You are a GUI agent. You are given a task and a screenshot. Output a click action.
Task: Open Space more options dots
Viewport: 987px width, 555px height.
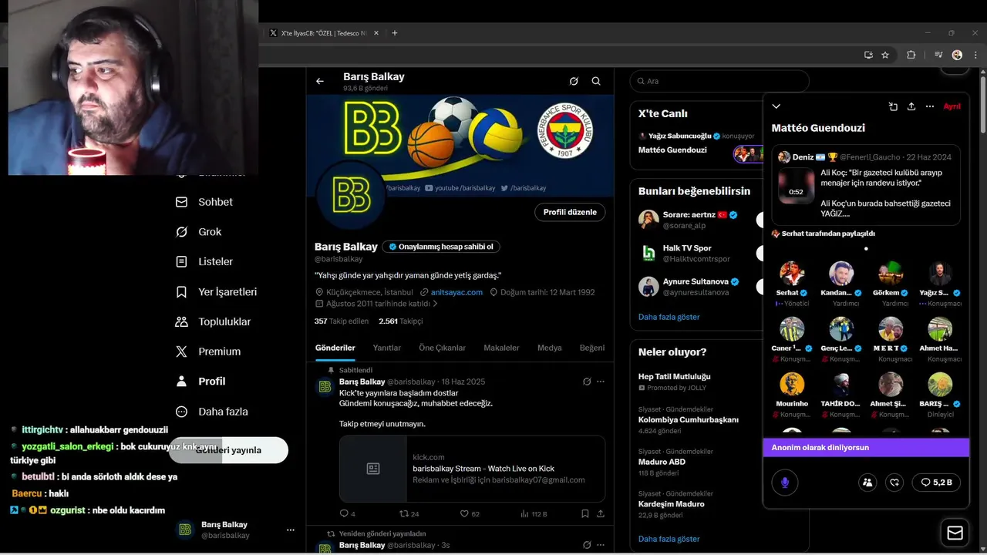pos(930,106)
